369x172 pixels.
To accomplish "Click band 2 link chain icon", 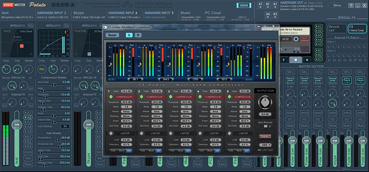I will pyautogui.click(x=158, y=151).
